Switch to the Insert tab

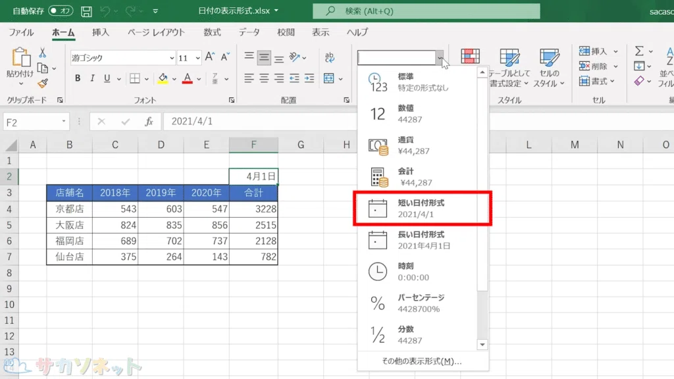(101, 33)
